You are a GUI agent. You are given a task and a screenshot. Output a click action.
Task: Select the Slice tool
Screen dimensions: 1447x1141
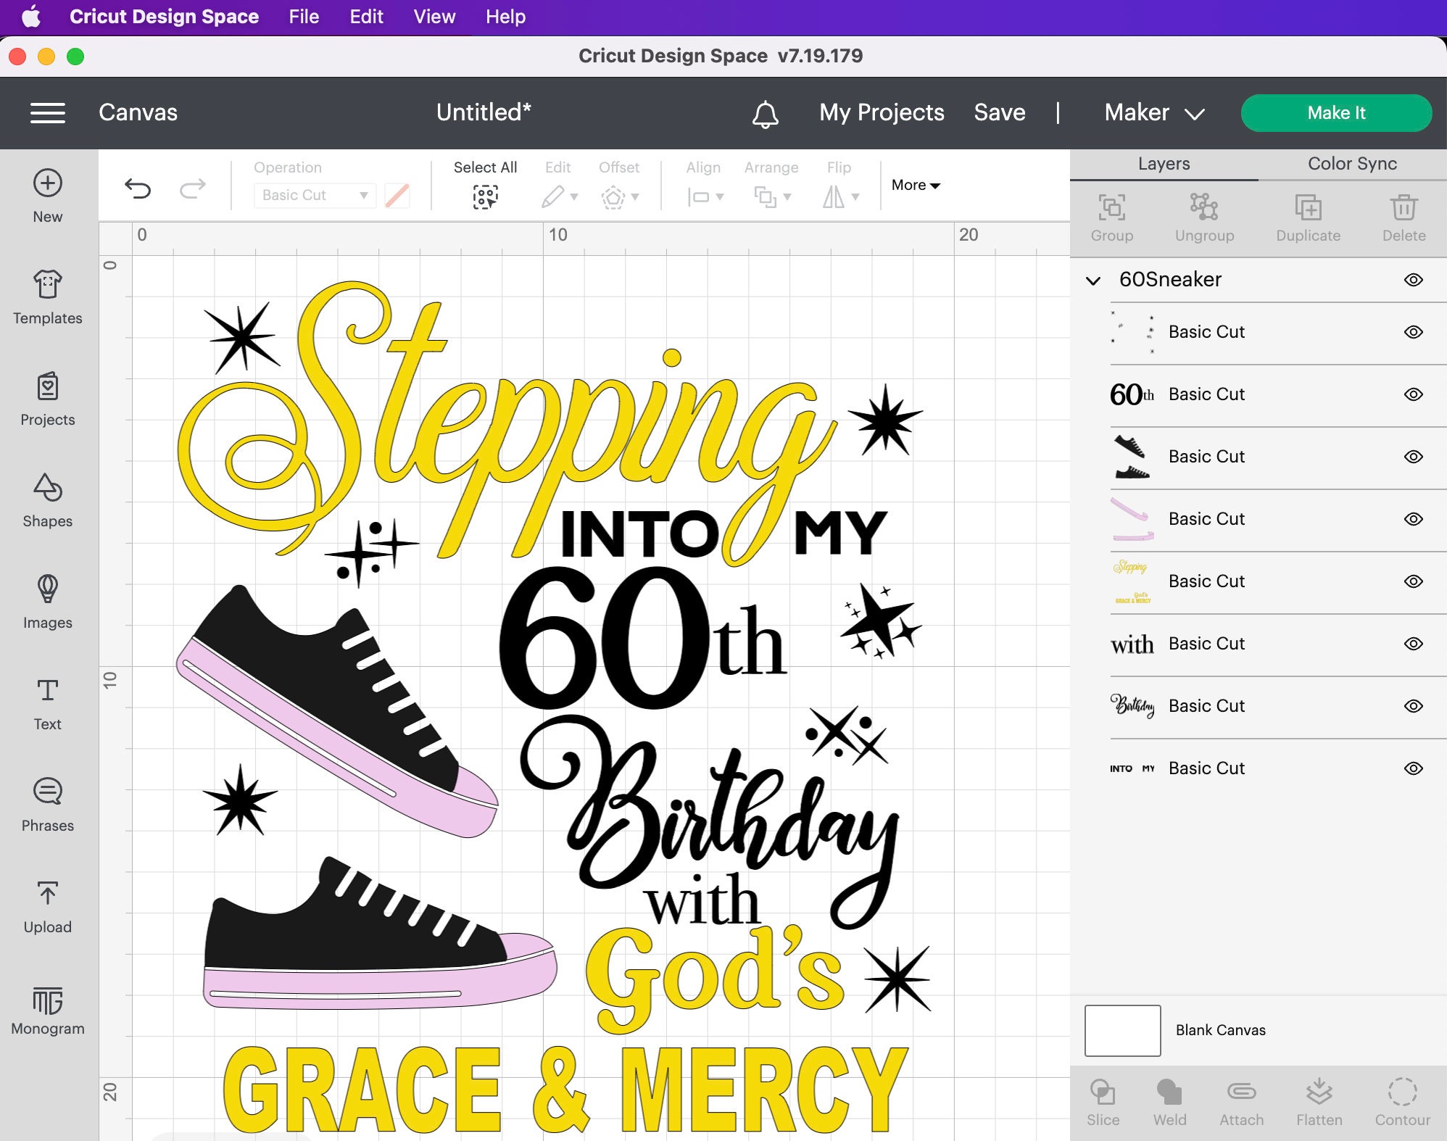tap(1103, 1098)
